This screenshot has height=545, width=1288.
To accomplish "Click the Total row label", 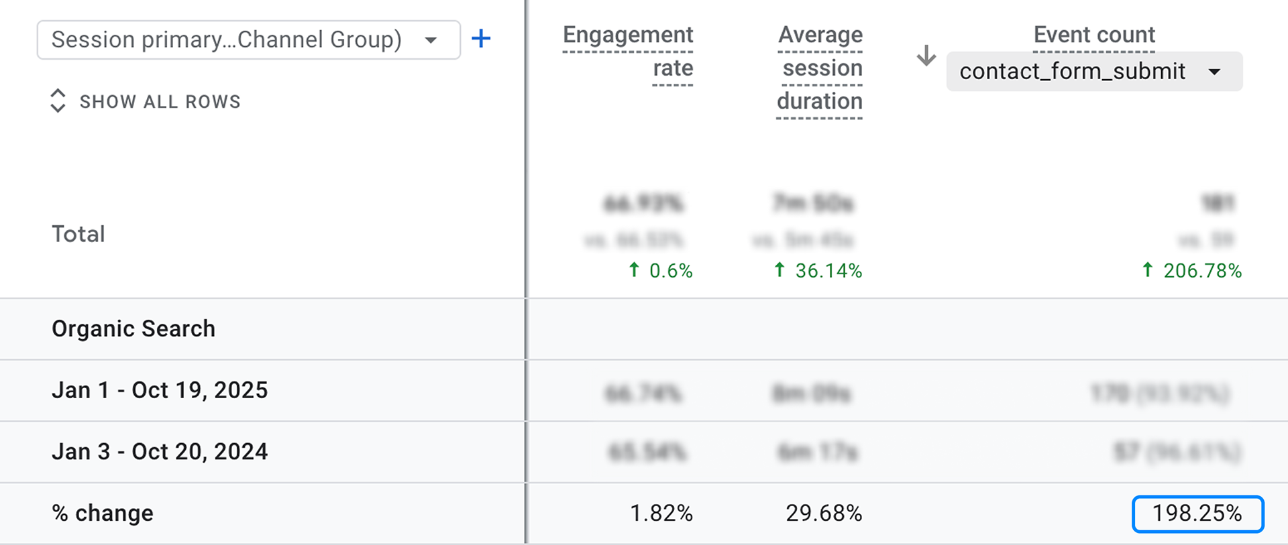I will [78, 234].
